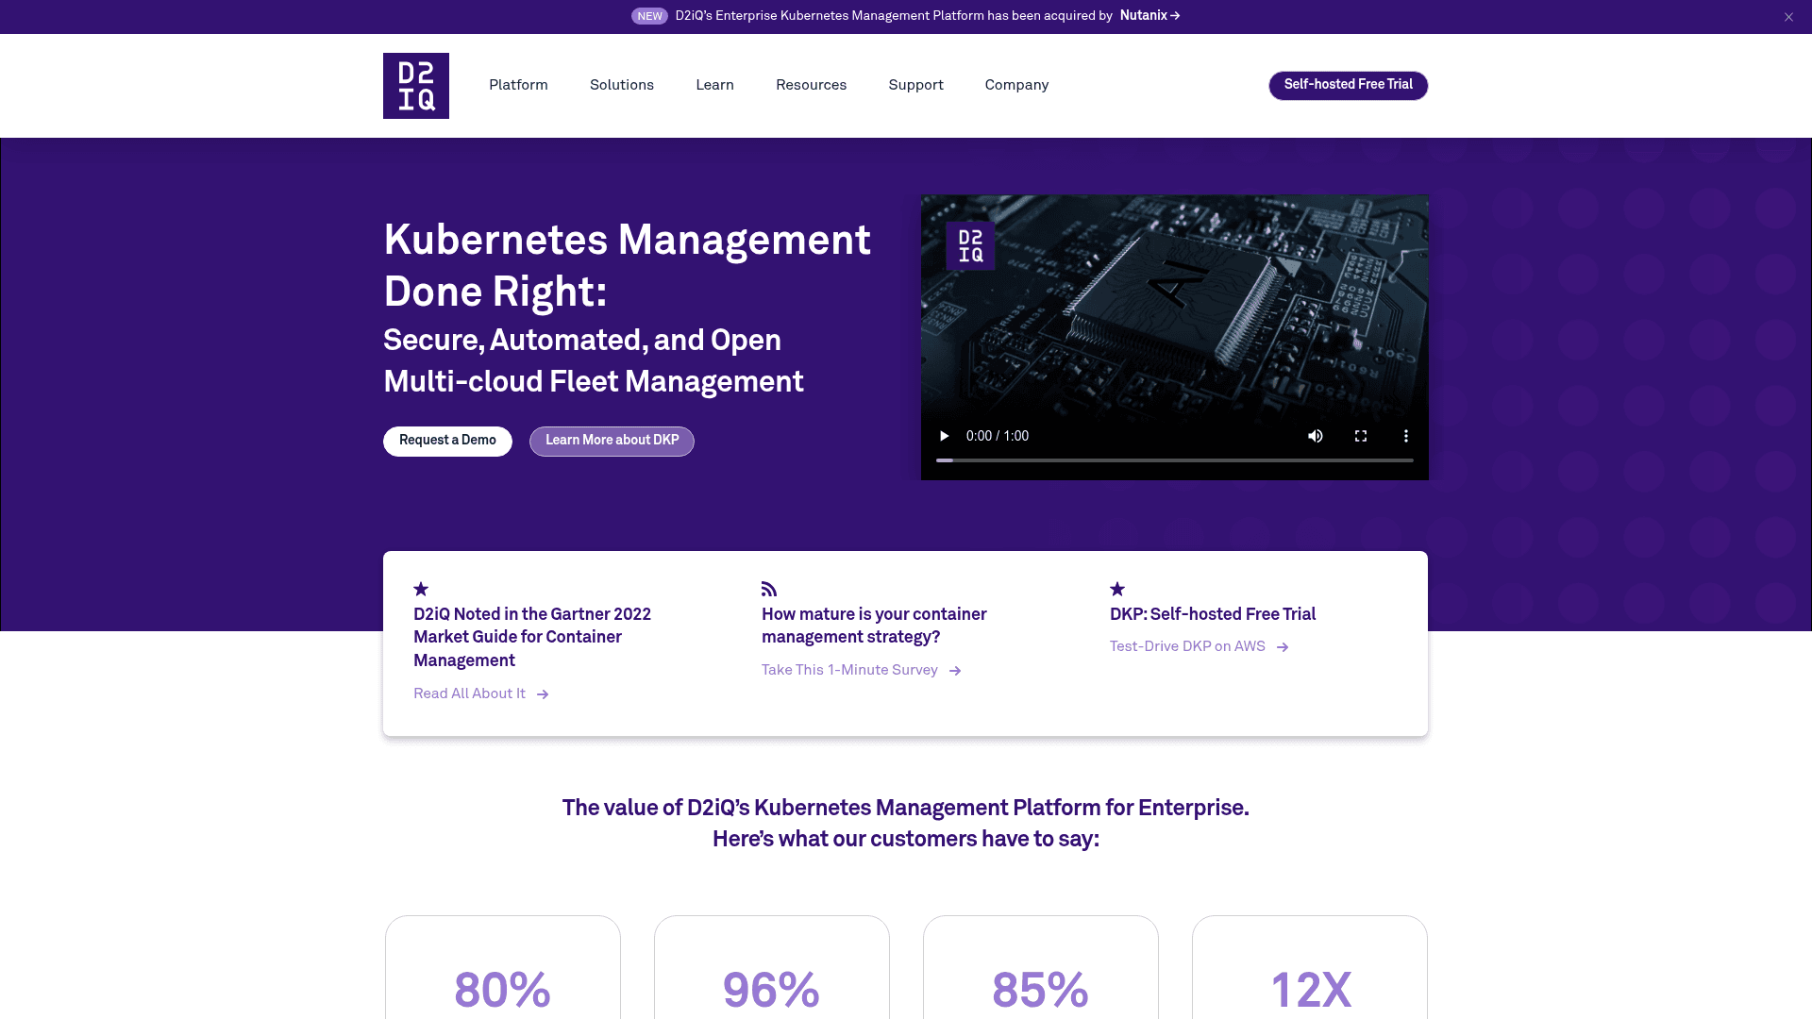The height and width of the screenshot is (1019, 1812).
Task: Click the video progress bar
Action: (x=1175, y=459)
